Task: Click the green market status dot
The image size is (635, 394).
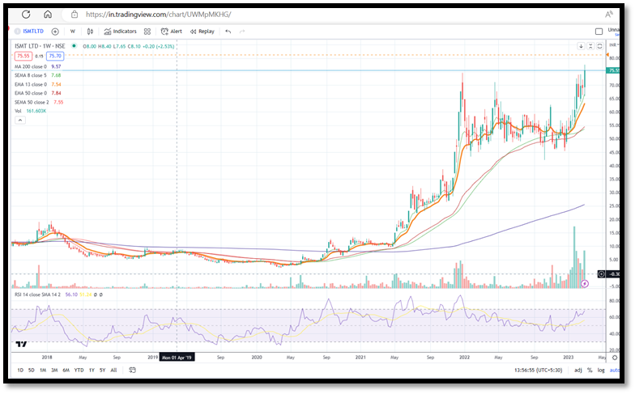Action: click(x=74, y=45)
